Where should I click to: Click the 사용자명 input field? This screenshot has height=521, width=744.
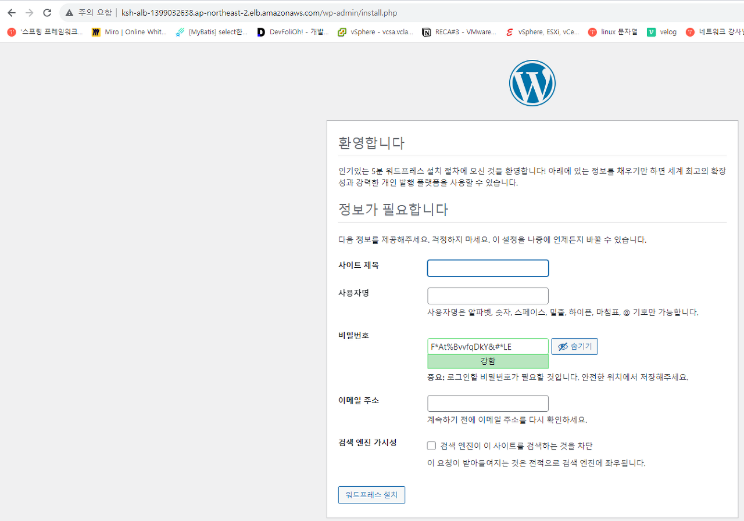488,296
